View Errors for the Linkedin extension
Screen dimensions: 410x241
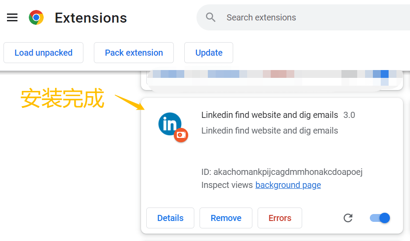click(280, 218)
